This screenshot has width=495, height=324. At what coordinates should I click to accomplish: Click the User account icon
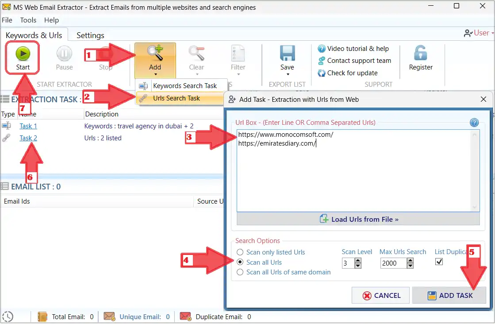468,33
